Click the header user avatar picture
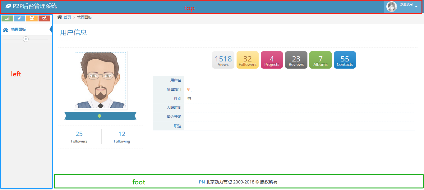 (x=391, y=7)
